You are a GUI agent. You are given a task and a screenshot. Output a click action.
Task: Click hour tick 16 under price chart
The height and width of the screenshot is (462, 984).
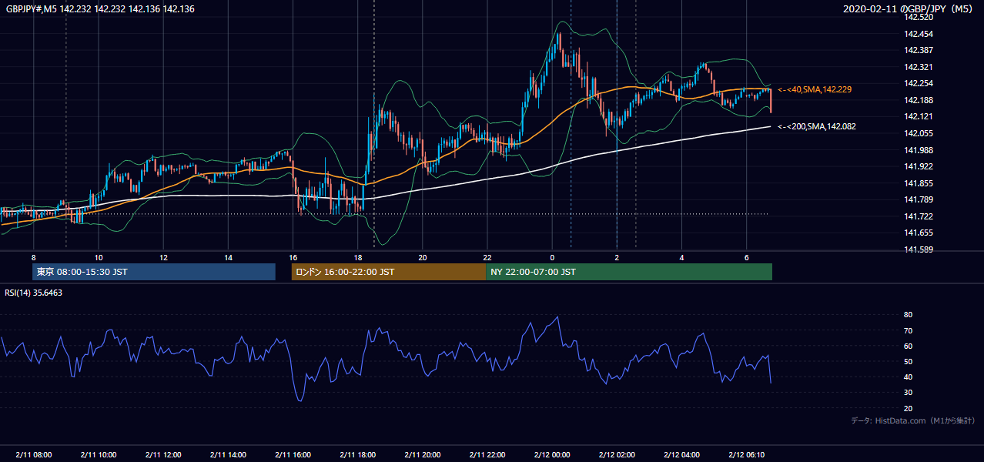(x=293, y=257)
